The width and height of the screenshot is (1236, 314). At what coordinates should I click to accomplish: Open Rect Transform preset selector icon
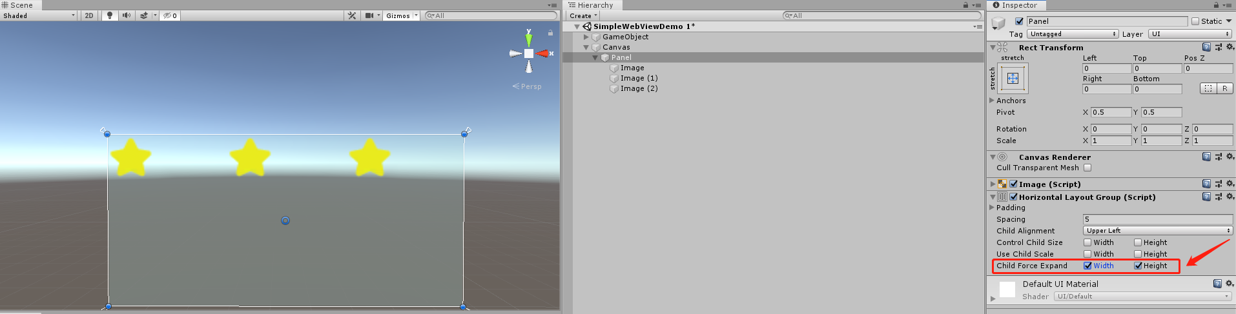[1218, 47]
